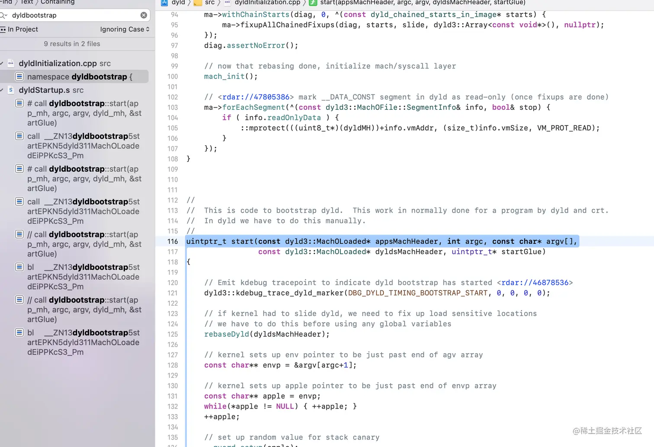The width and height of the screenshot is (654, 447).
Task: Click the '// set up random value for stack canary' comment
Action: click(x=292, y=437)
